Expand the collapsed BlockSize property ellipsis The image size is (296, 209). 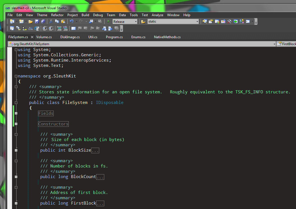[x=95, y=150]
